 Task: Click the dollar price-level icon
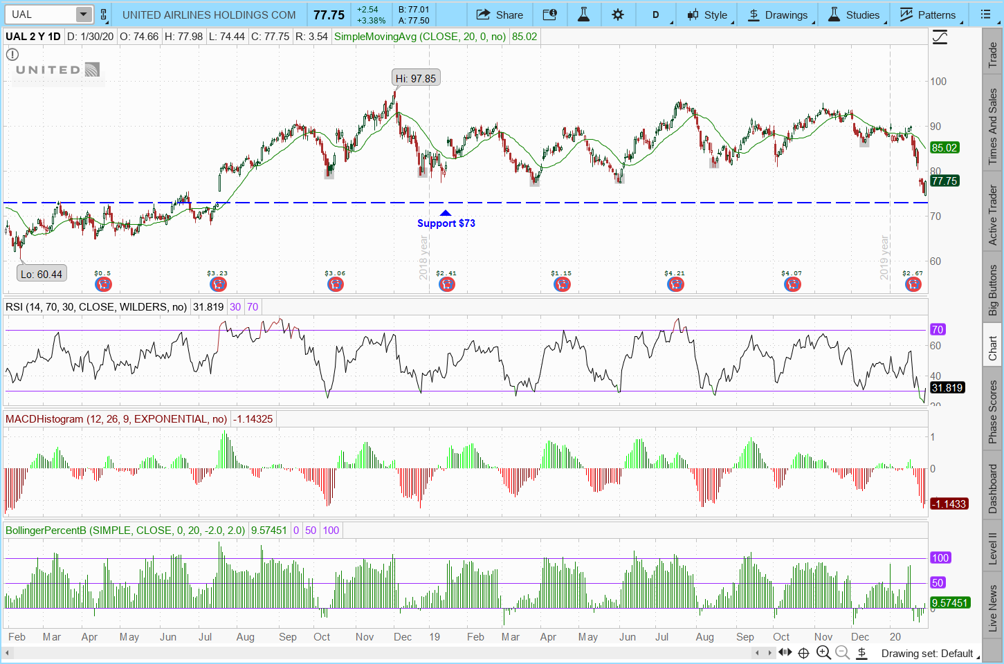tap(862, 653)
